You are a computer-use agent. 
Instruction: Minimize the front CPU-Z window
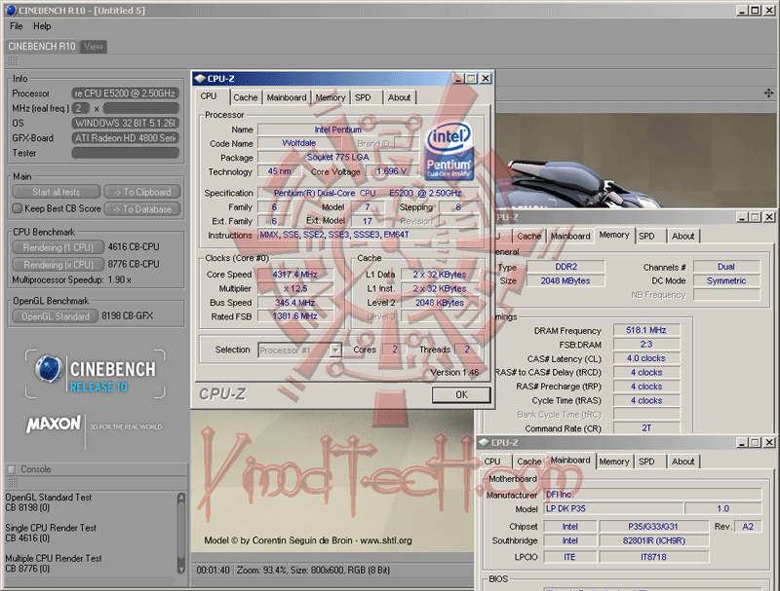click(x=459, y=79)
